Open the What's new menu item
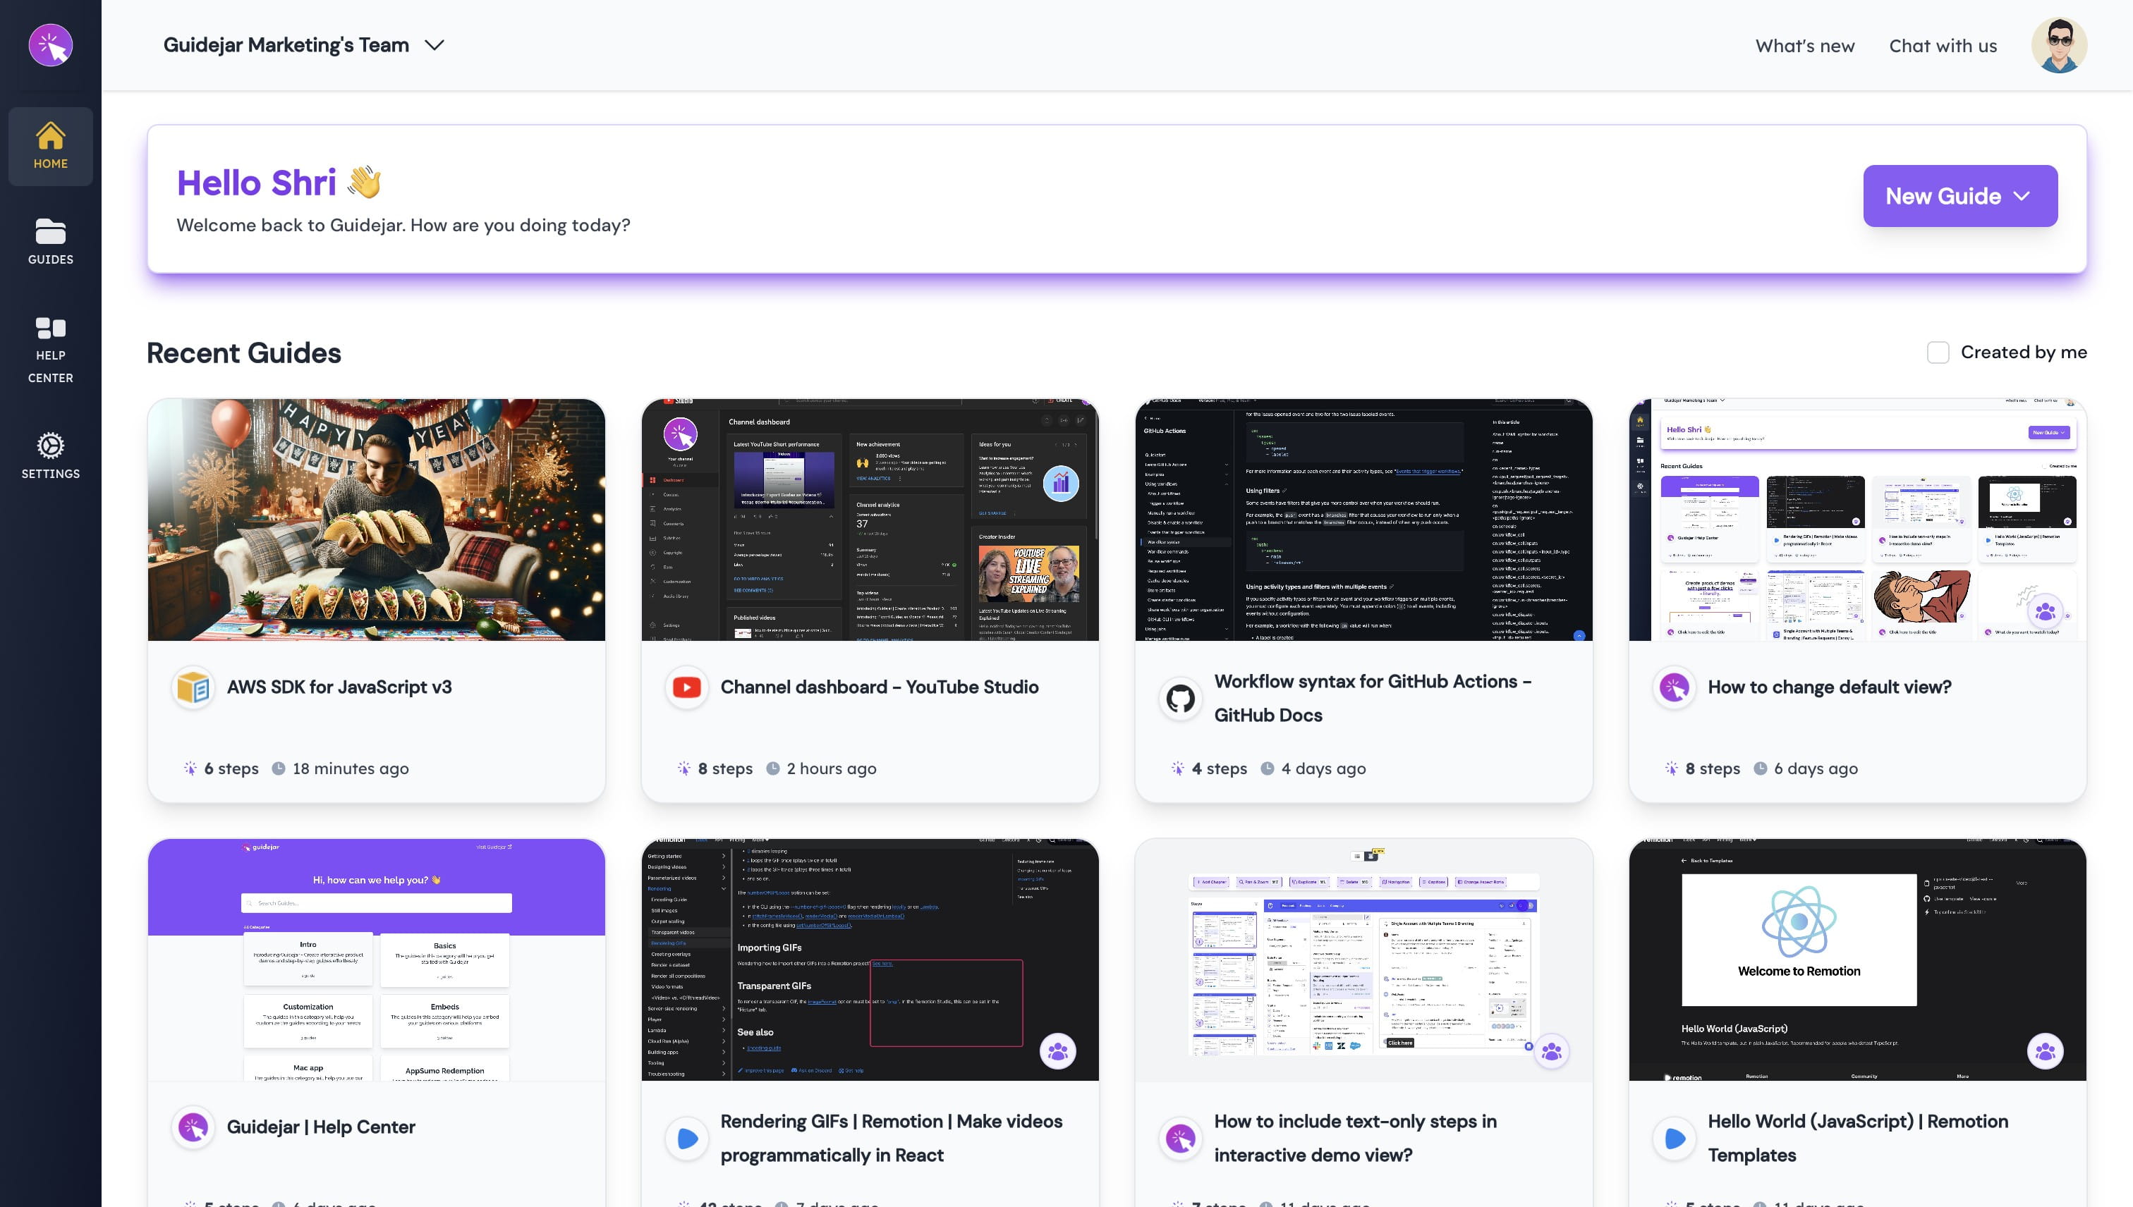 point(1804,46)
